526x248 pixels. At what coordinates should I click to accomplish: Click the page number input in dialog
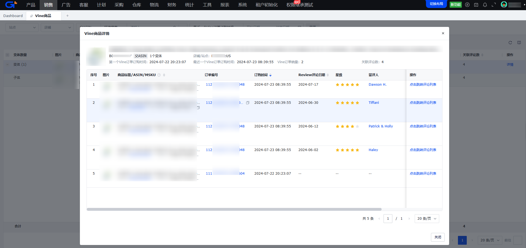coord(388,219)
